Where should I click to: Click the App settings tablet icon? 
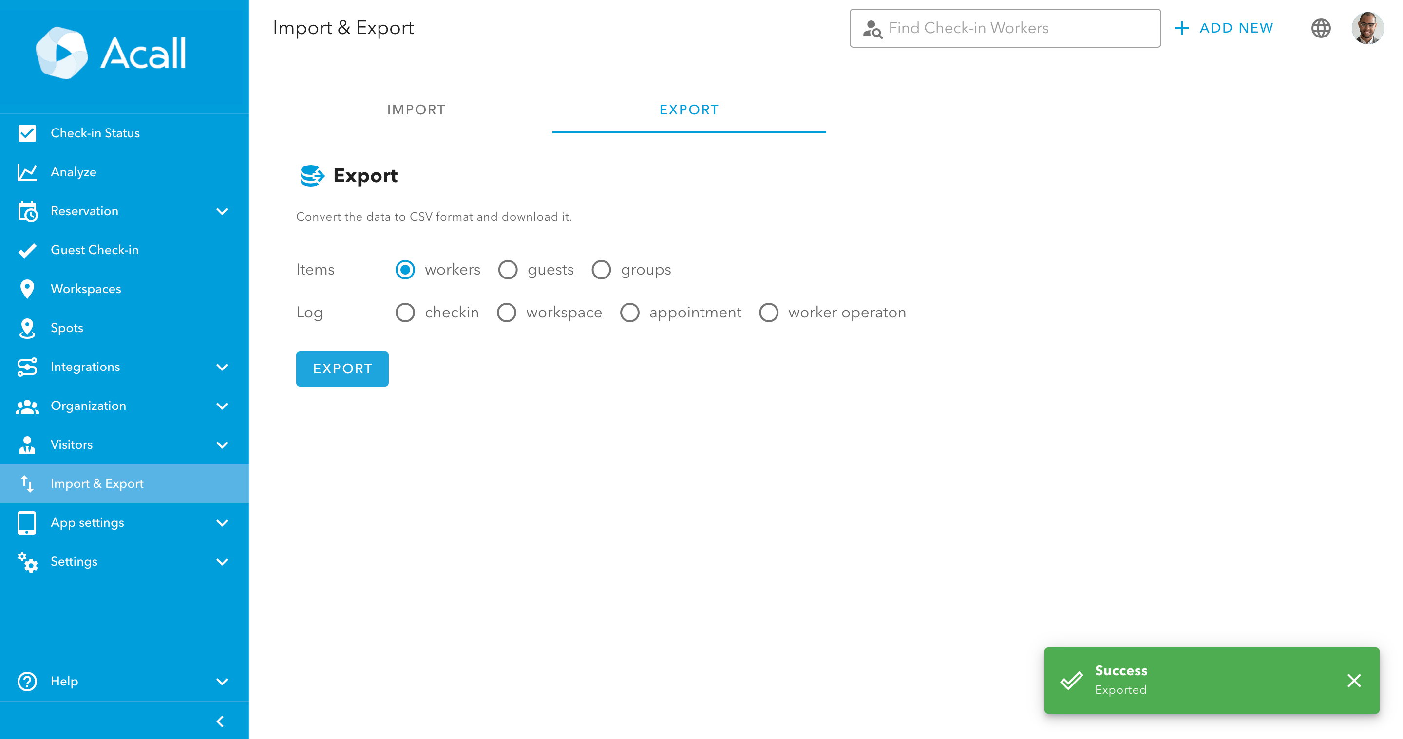click(27, 523)
